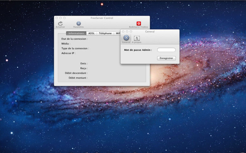The width and height of the screenshot is (246, 153).
Task: Click the Actualiser refresh icon
Action: 60,24
